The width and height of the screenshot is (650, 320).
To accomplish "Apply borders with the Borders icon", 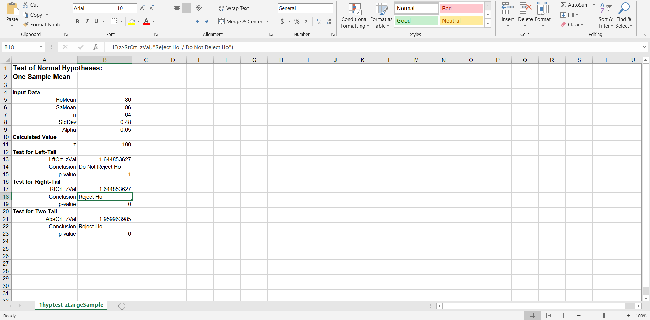I will click(x=114, y=21).
